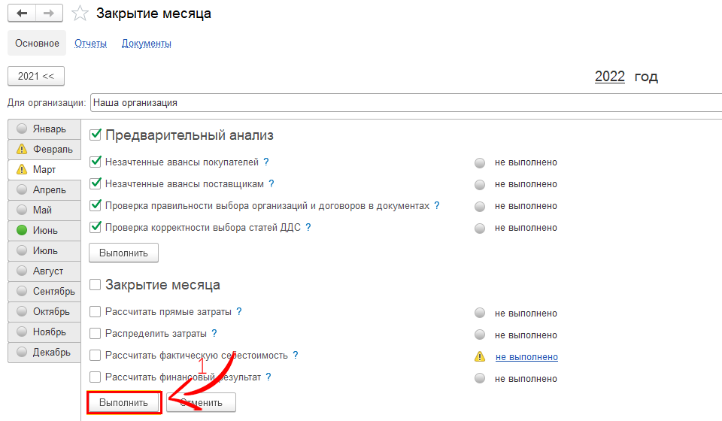Click the forward navigation arrow

(49, 14)
